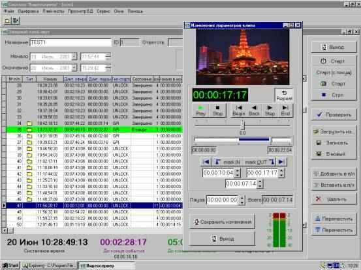Click the Видеосервер taskbar button
The image size is (361, 270).
pyautogui.click(x=106, y=265)
